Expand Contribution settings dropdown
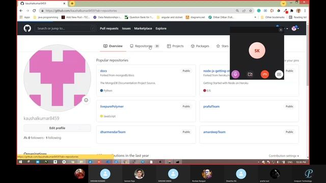This screenshot has width=326, height=183. (x=284, y=156)
